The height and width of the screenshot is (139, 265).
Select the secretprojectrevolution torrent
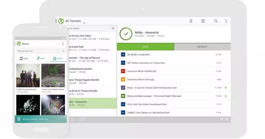tap(92, 70)
